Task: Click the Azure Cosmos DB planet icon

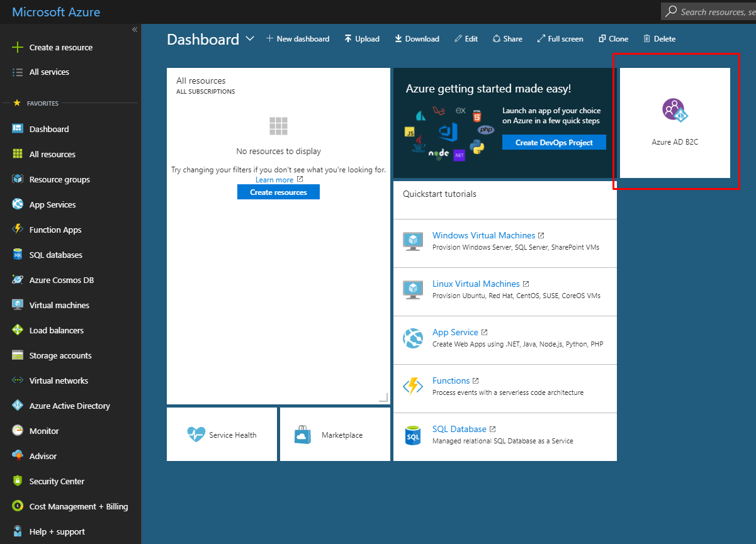Action: tap(18, 280)
